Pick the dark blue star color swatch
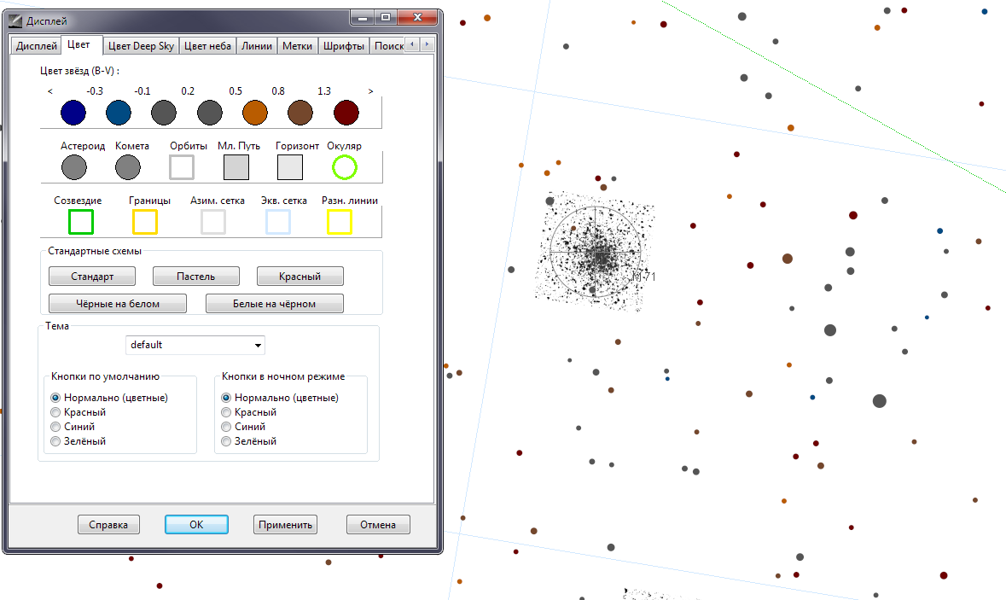Screen dimensions: 1006x600 [73, 113]
